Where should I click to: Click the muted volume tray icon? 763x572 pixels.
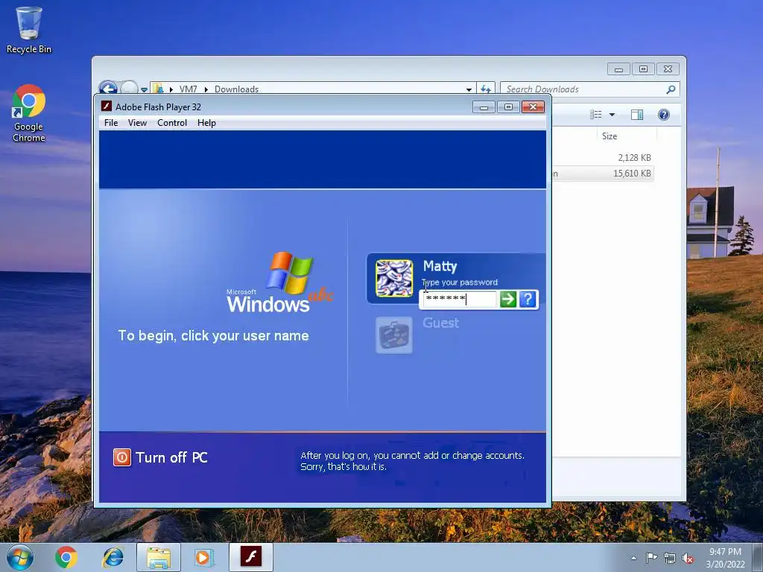point(688,558)
